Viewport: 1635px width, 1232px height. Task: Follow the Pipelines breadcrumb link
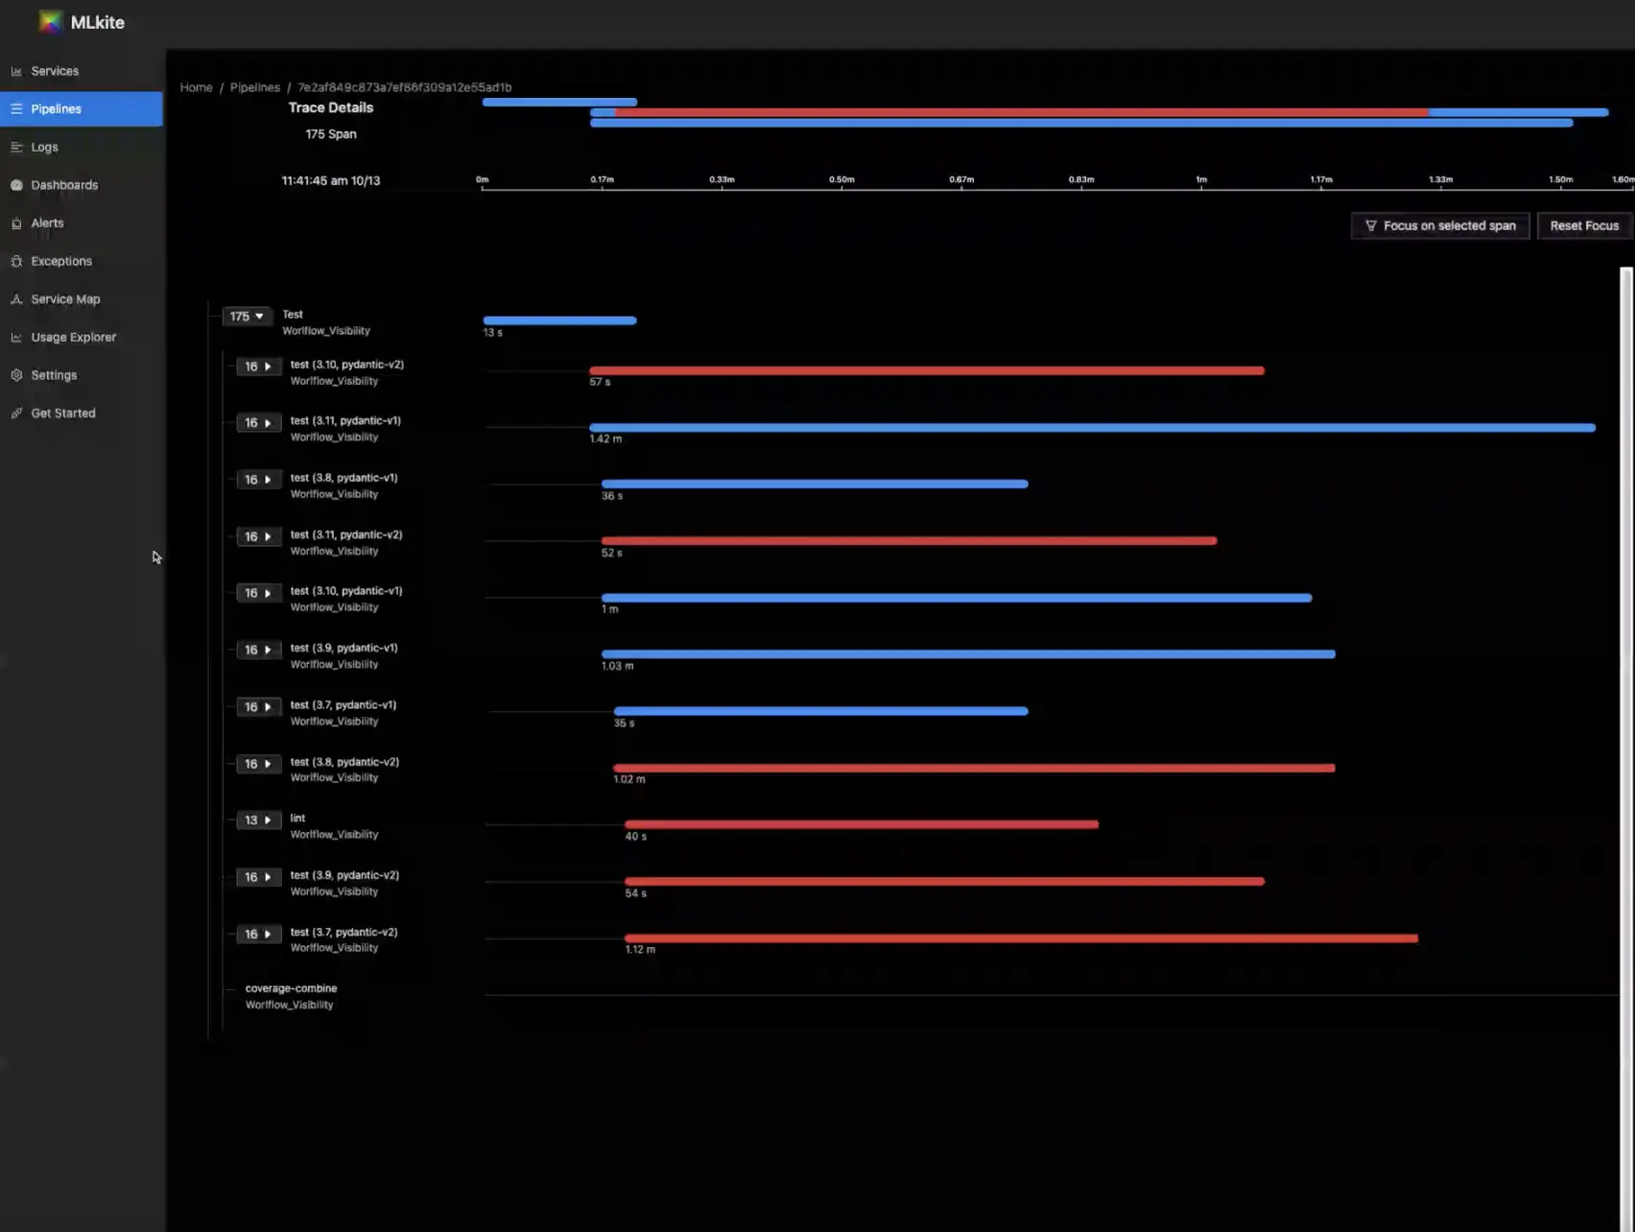pyautogui.click(x=255, y=87)
